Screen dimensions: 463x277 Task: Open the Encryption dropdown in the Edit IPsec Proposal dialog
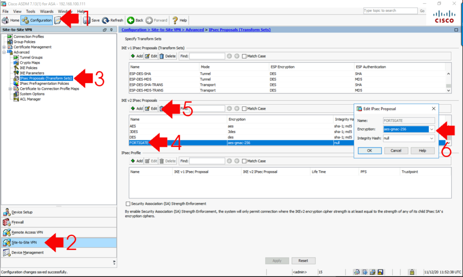coord(431,129)
